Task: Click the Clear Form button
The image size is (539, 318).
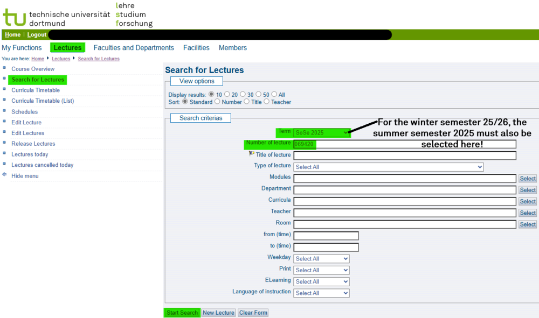Action: point(253,313)
